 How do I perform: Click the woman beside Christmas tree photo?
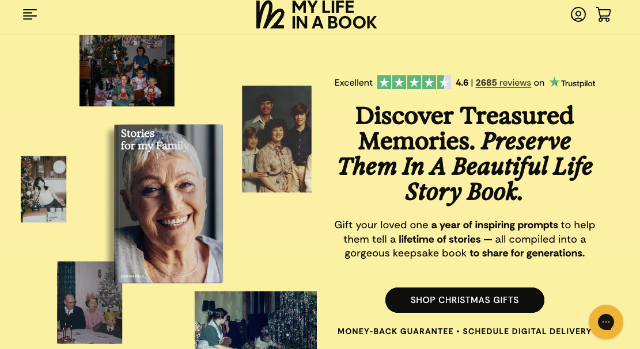(x=256, y=320)
